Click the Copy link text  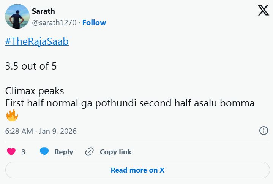tap(115, 152)
